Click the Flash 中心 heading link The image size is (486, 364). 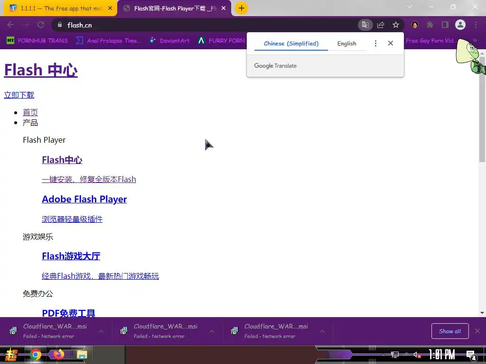(x=41, y=70)
